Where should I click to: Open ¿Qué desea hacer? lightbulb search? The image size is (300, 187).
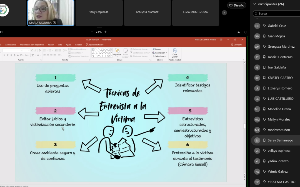click(95, 45)
